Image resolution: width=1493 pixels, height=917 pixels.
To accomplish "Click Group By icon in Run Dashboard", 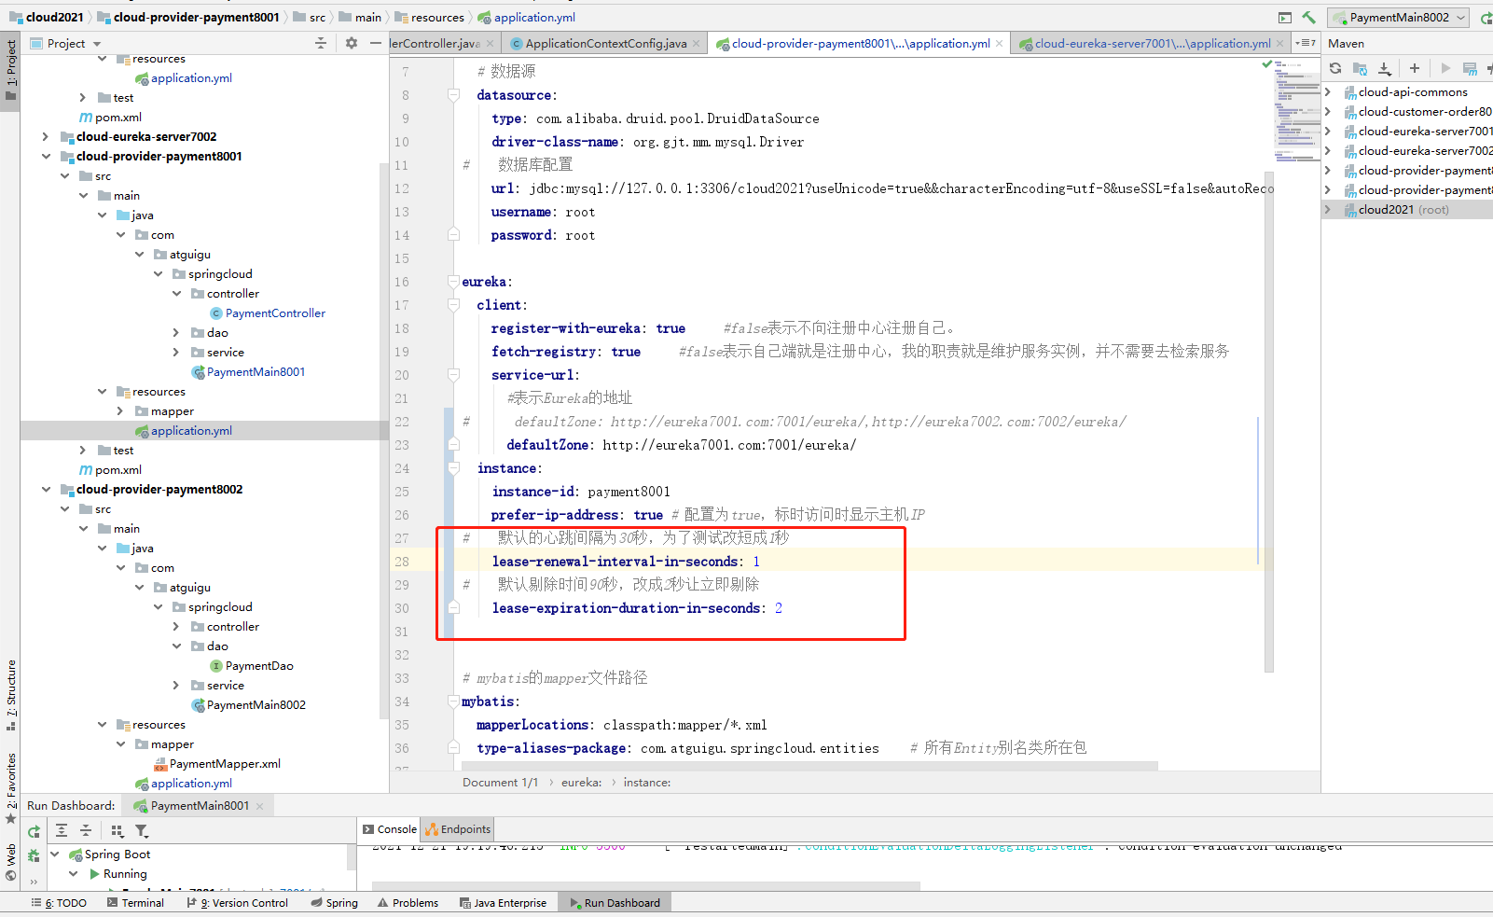I will click(118, 830).
